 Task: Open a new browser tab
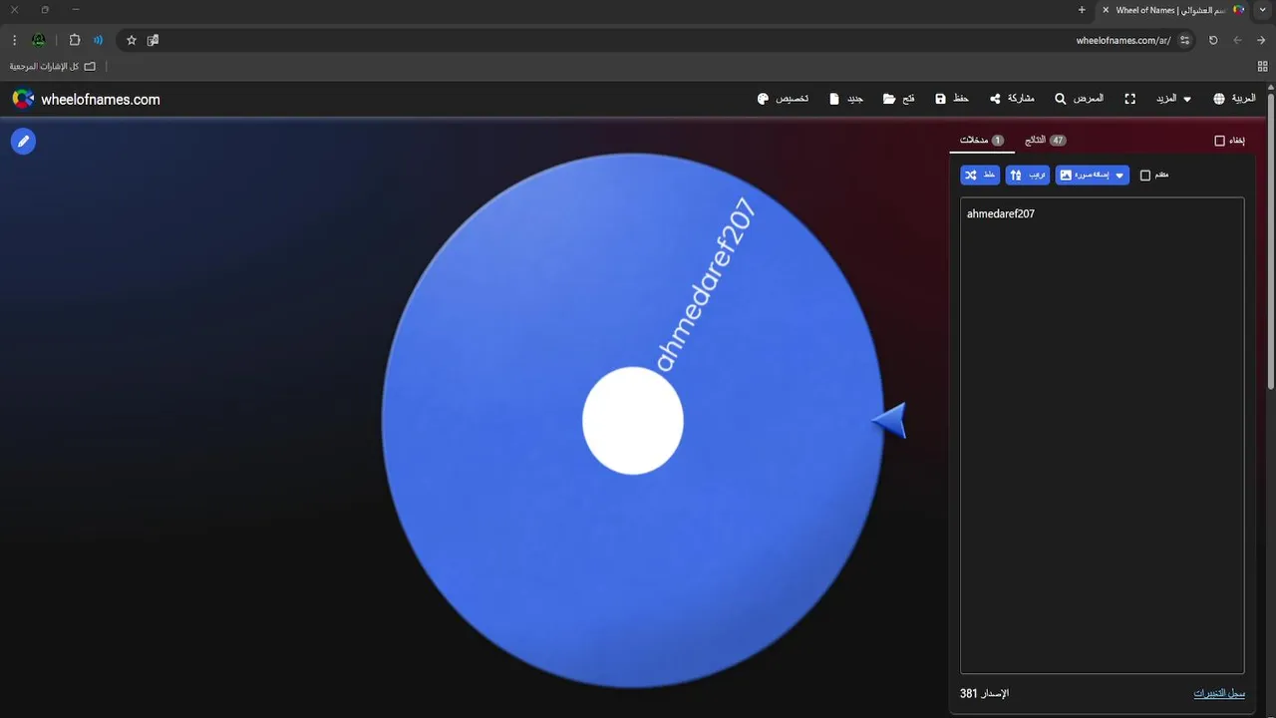(1082, 10)
